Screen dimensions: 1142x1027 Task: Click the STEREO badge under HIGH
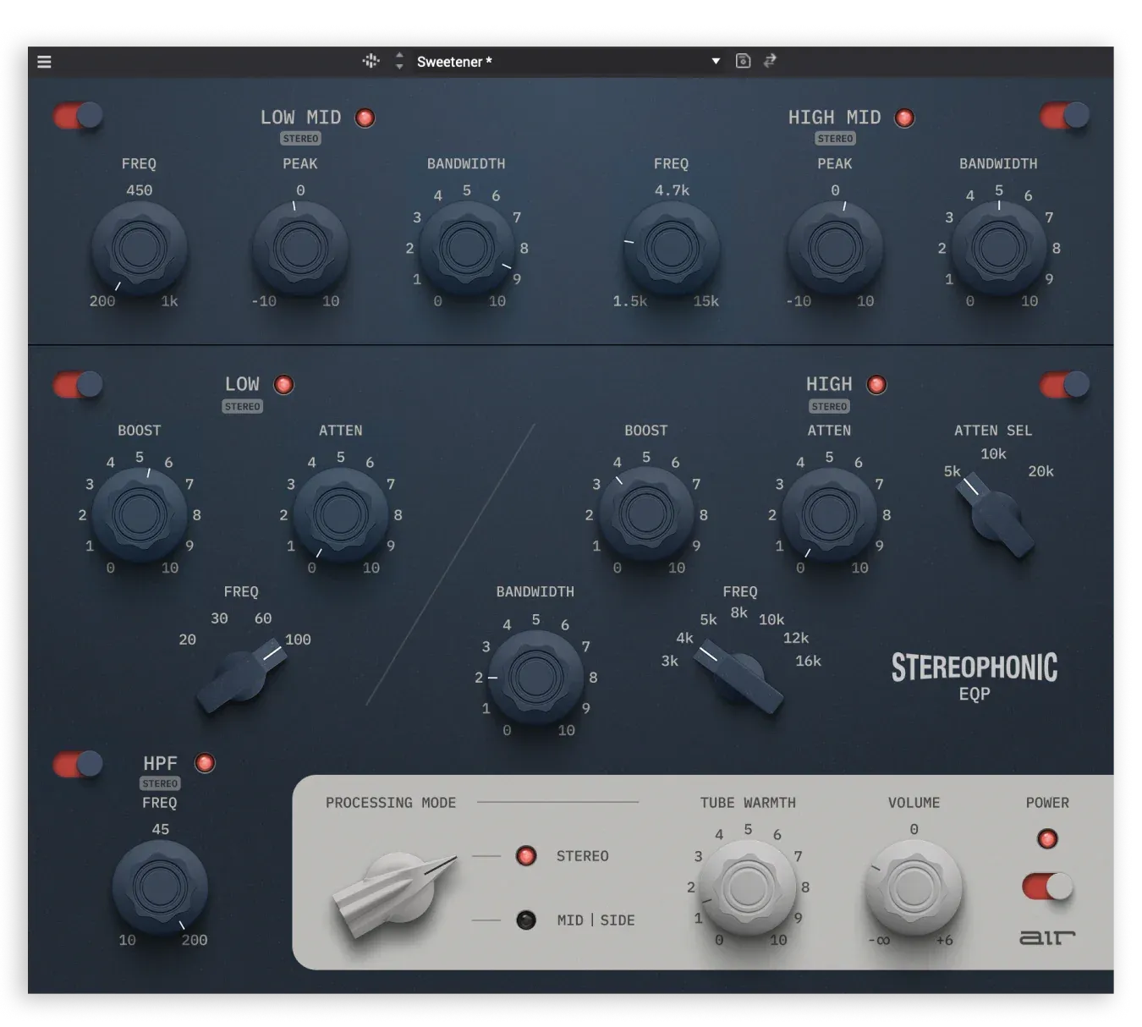coord(829,407)
